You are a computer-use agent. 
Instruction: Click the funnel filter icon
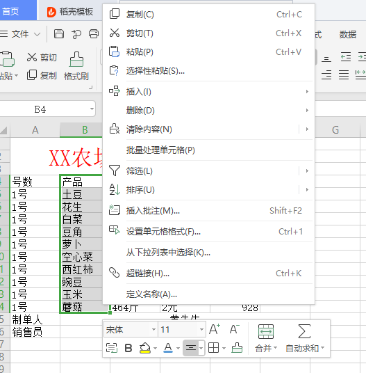point(115,170)
